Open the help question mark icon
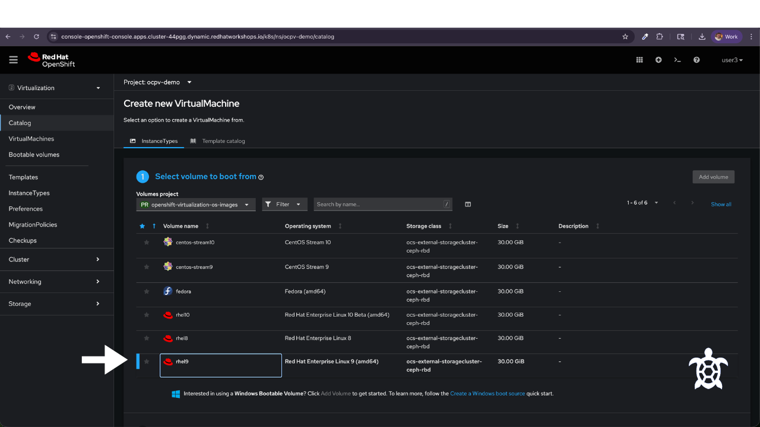The image size is (760, 427). [696, 60]
